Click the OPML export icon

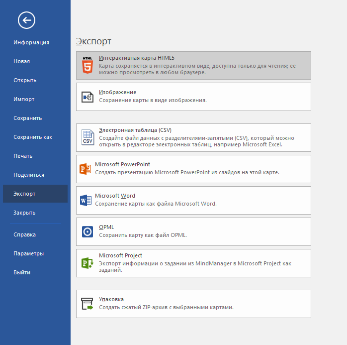[x=87, y=231]
